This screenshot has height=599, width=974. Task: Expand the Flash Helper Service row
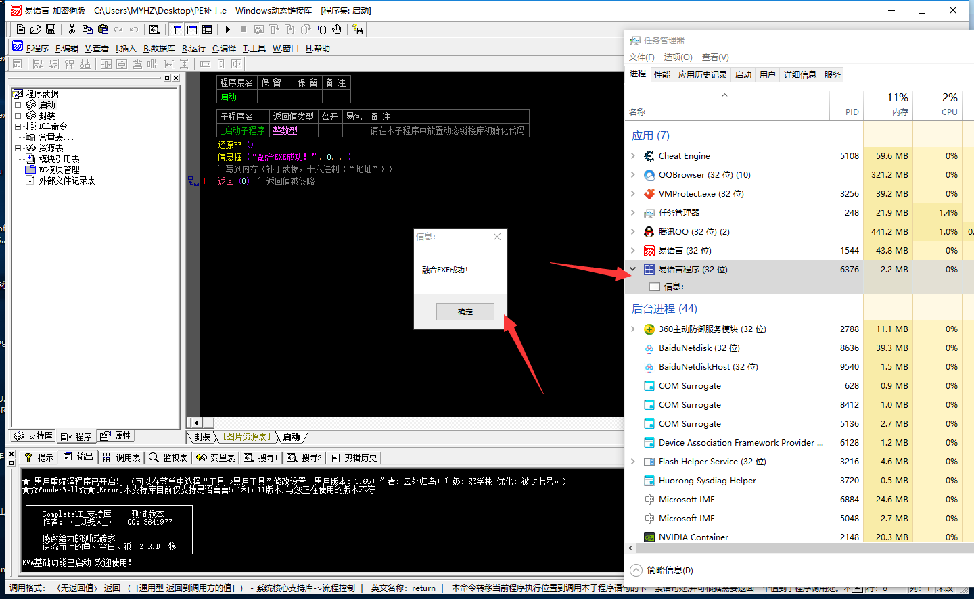click(633, 462)
